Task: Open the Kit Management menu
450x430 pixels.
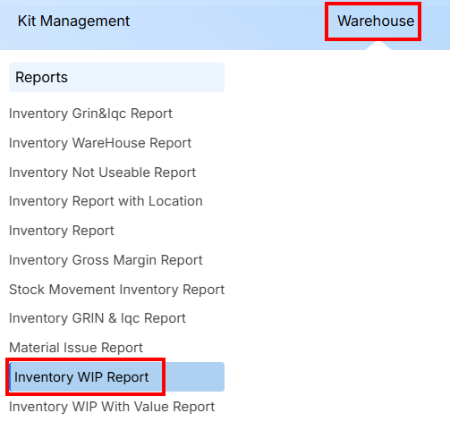Action: pyautogui.click(x=73, y=21)
